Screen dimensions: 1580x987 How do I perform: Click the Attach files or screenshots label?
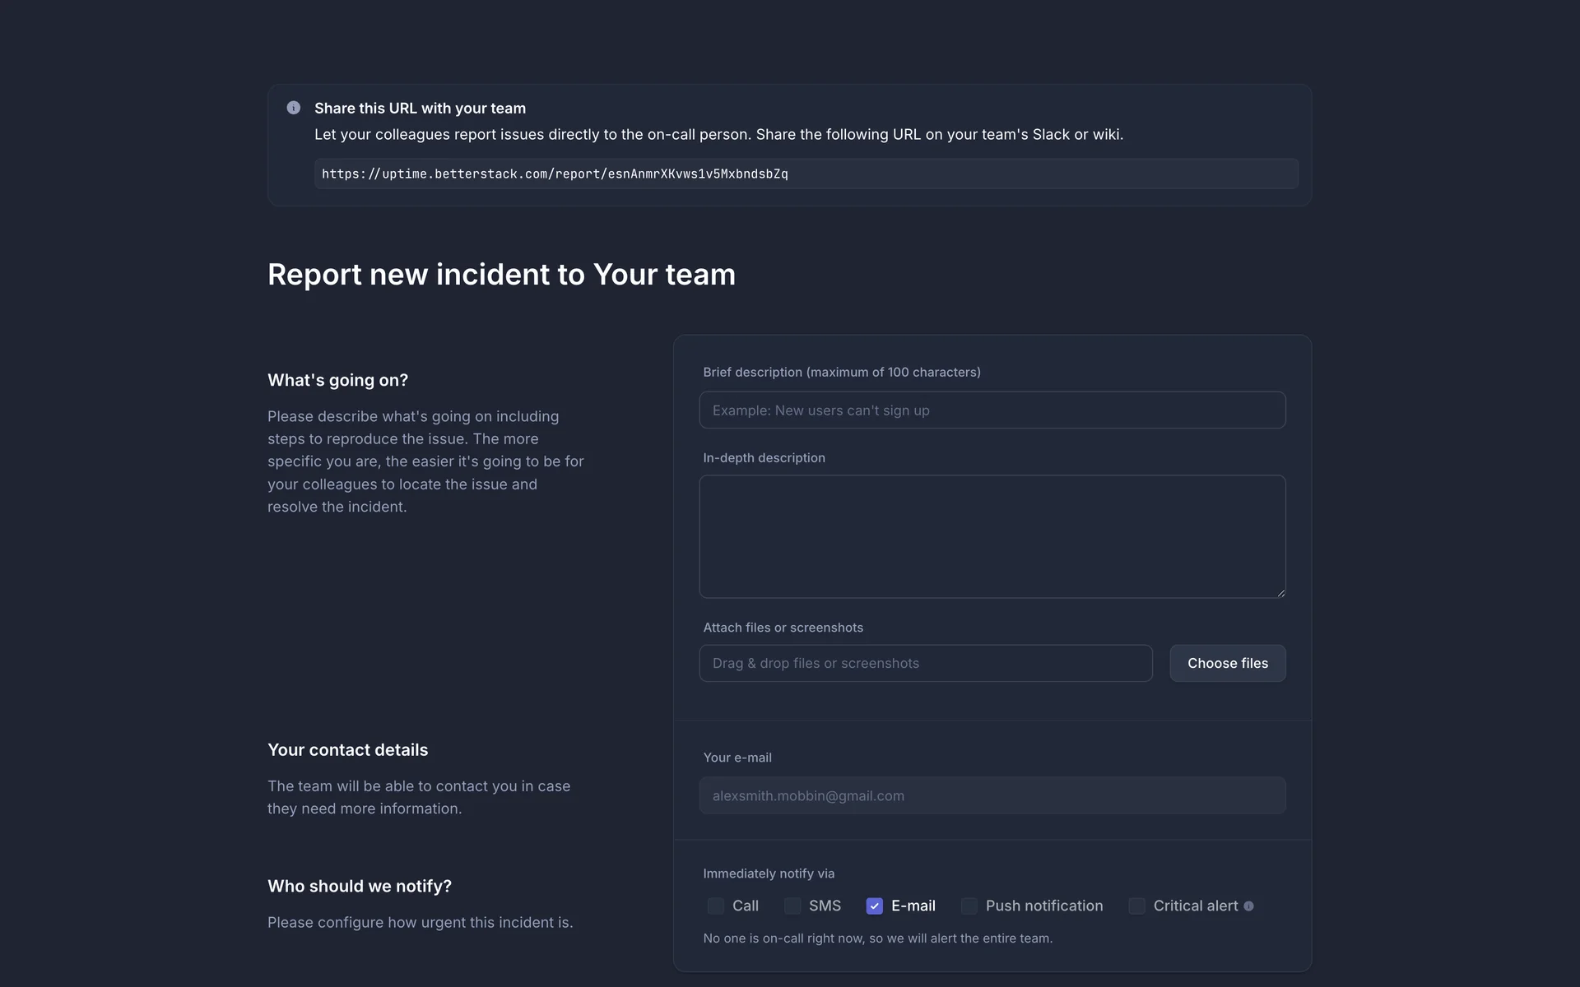coord(783,628)
